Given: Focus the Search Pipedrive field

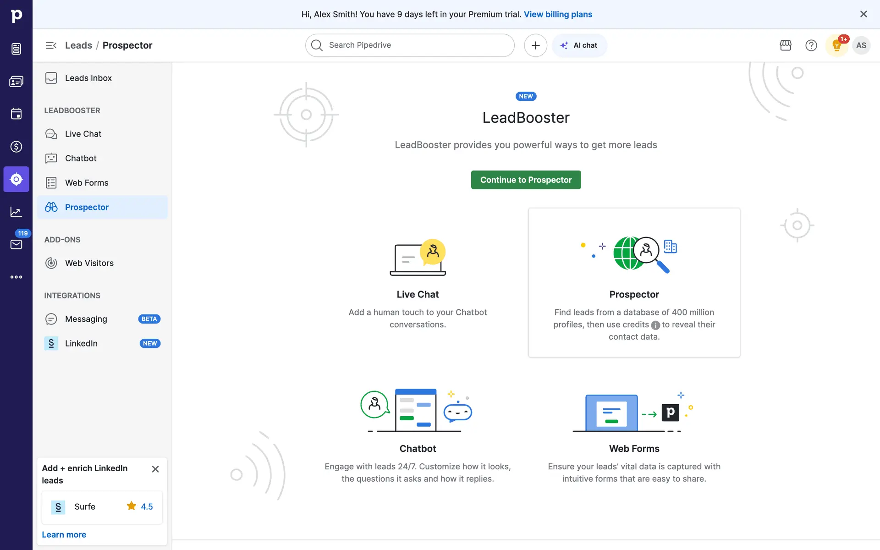Looking at the screenshot, I should [410, 45].
